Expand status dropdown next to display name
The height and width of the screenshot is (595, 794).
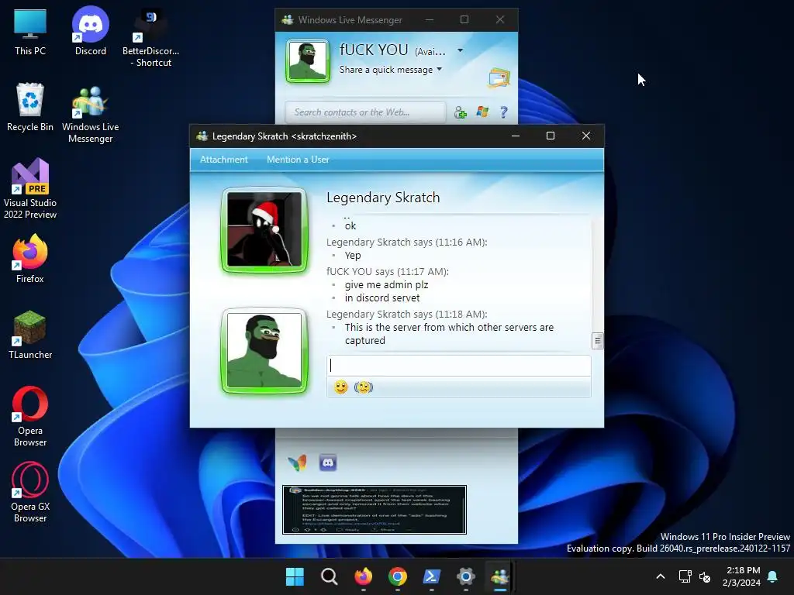click(460, 50)
